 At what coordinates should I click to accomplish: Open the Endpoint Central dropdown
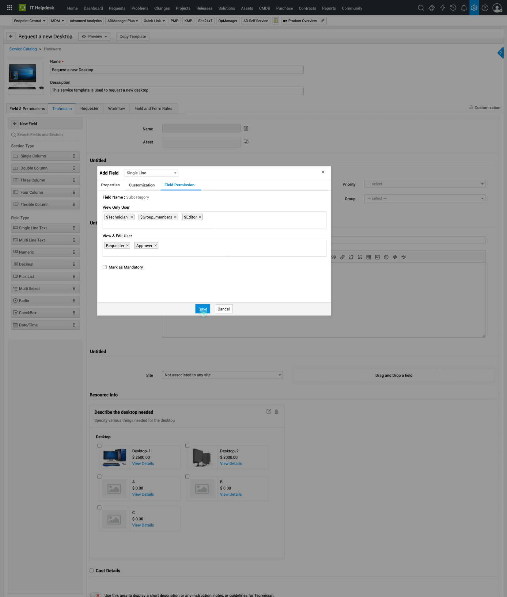point(29,21)
